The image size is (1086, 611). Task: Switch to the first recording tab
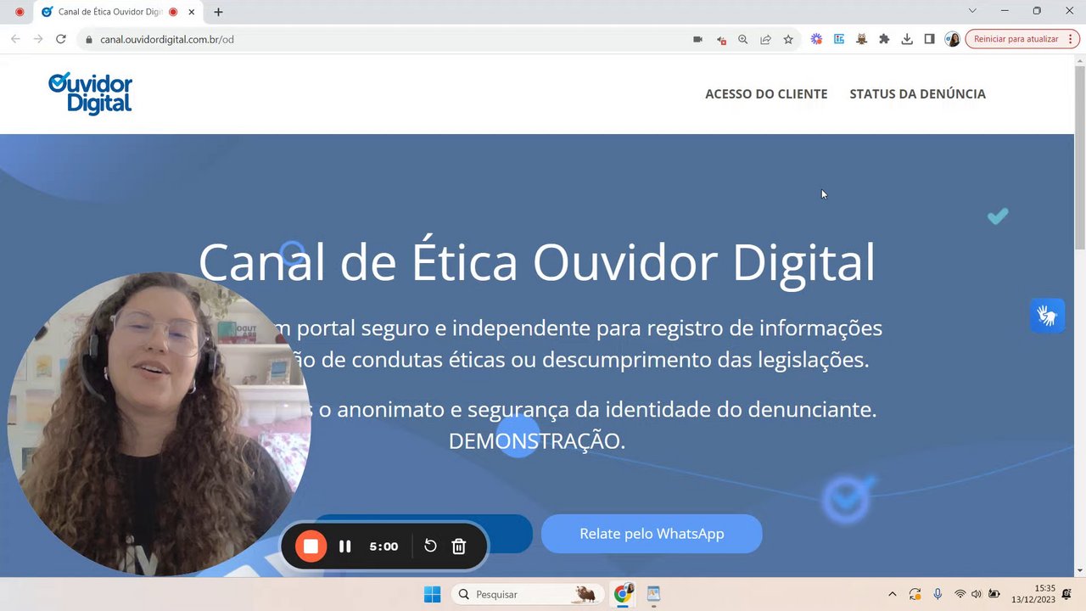click(x=20, y=12)
